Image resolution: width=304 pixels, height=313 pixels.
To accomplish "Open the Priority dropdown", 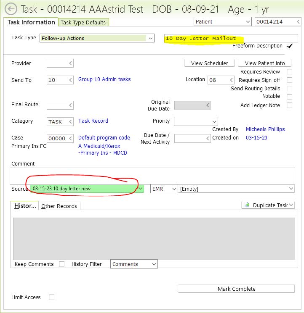I will (214, 121).
